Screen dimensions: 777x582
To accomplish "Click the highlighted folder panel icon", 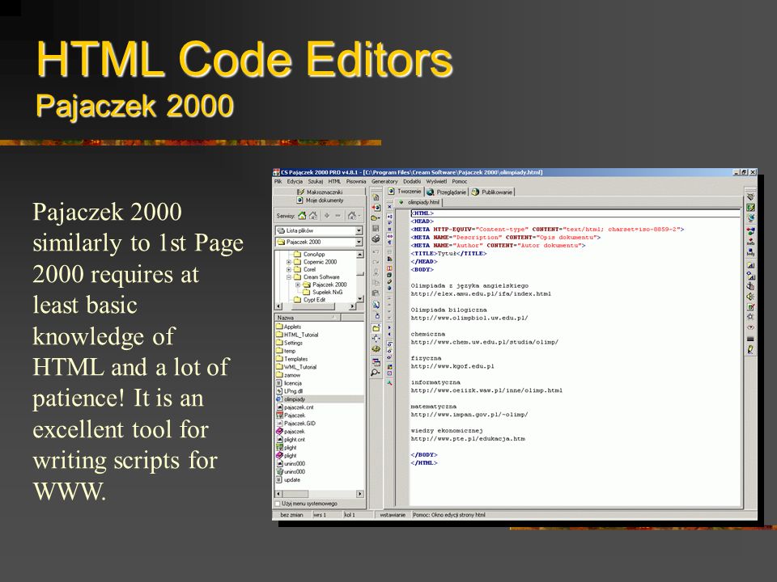I will 376,327.
